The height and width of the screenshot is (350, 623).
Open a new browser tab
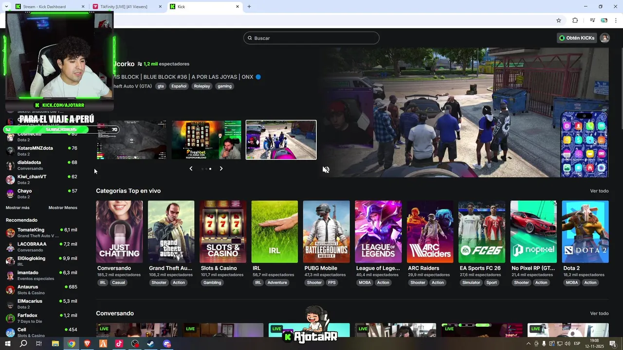tap(249, 7)
